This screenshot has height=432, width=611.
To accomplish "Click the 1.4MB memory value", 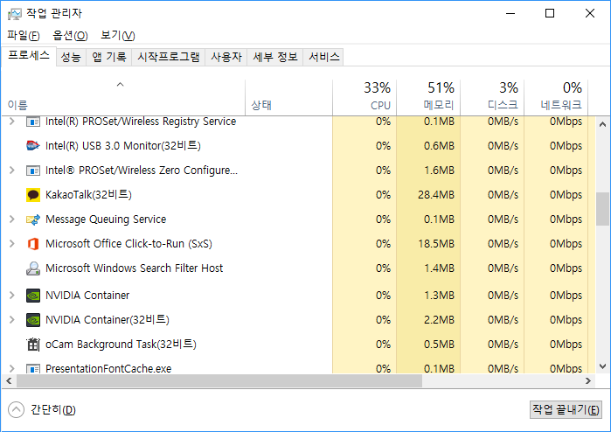I will click(439, 268).
